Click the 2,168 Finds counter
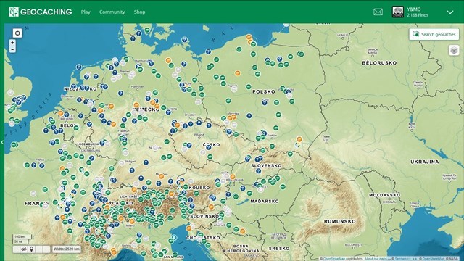 tap(418, 15)
